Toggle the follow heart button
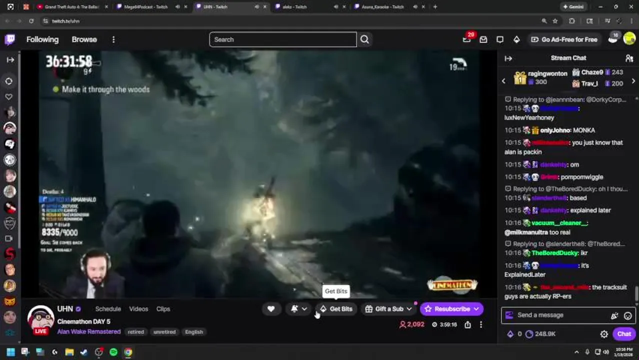 coord(271,309)
